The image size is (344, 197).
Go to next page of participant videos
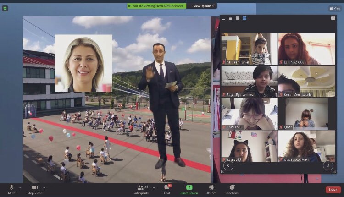click(x=328, y=166)
